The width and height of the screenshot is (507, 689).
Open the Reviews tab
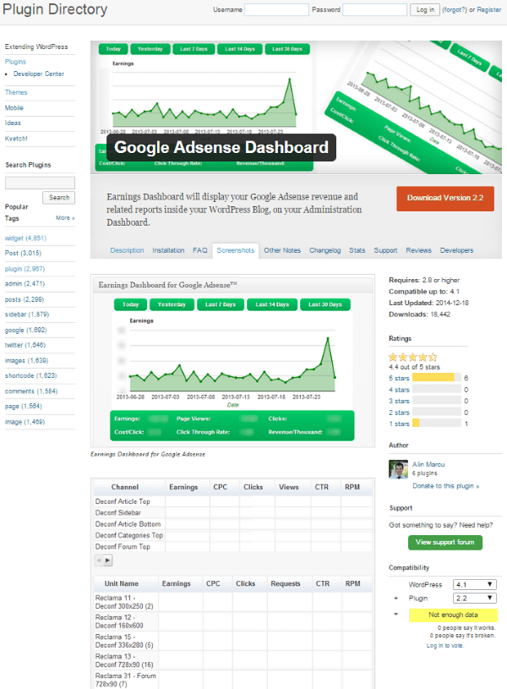coord(418,250)
